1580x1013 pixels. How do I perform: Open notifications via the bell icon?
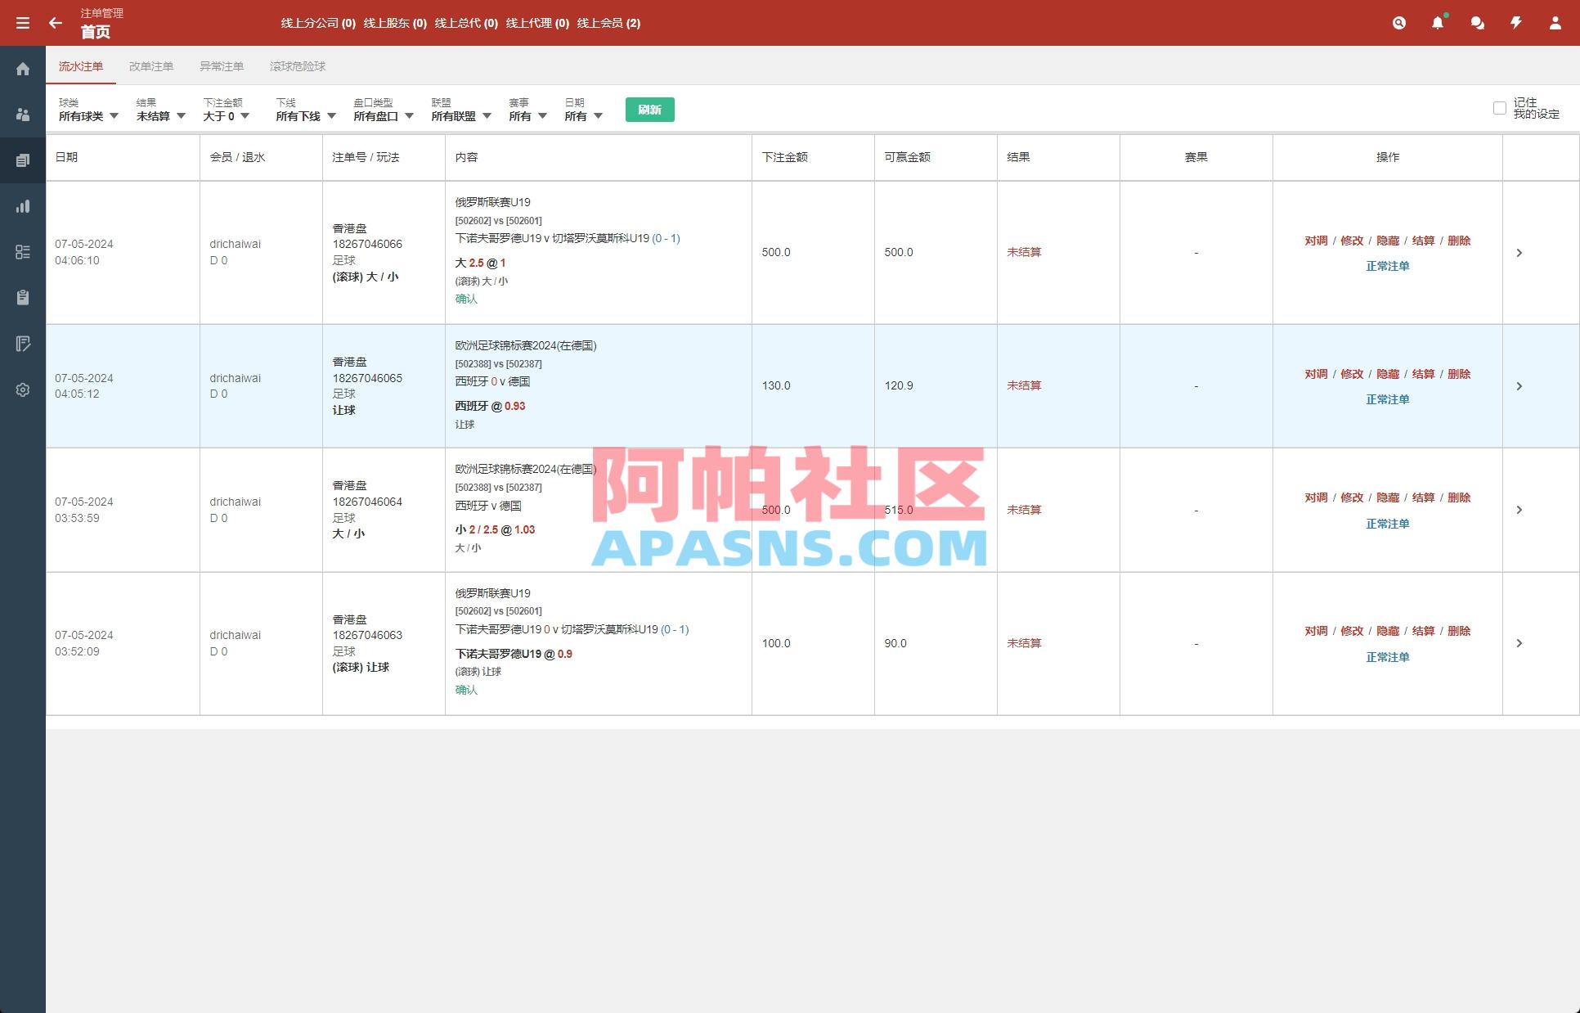pos(1438,23)
